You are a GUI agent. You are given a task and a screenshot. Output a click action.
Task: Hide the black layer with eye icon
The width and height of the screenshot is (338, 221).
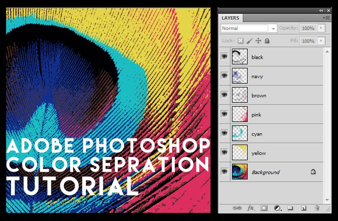225,57
